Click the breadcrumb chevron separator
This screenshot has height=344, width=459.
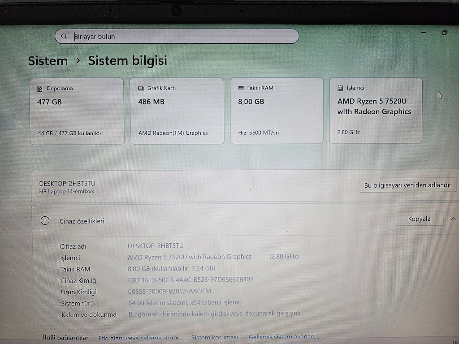pyautogui.click(x=78, y=60)
